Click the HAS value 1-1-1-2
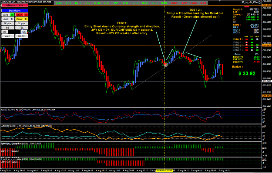Screen dimensions: 272x173 255,27
